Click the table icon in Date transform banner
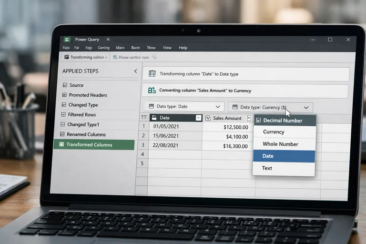Image resolution: width=366 pixels, height=244 pixels. (152, 74)
